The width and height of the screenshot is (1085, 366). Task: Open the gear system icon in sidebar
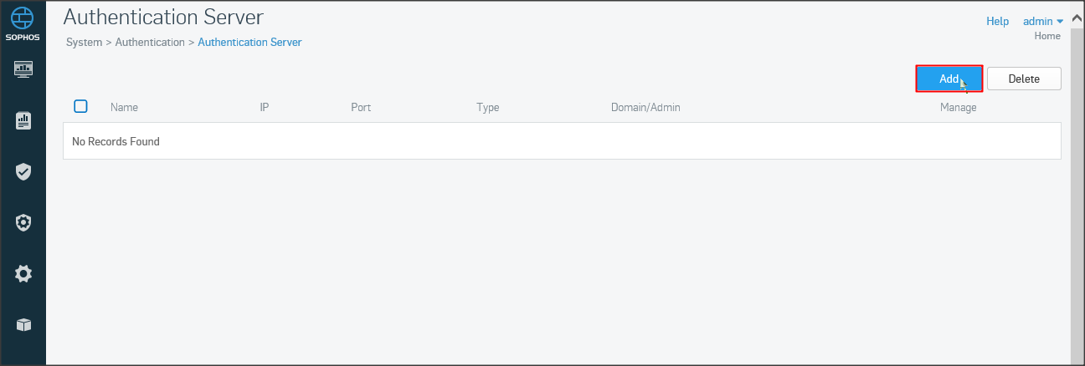[x=23, y=273]
